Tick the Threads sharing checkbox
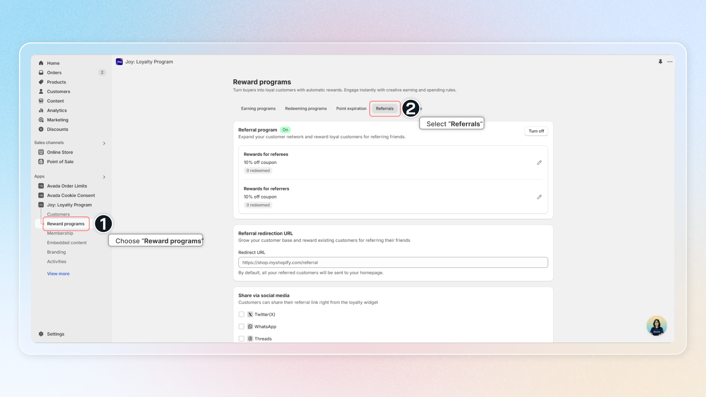Image resolution: width=706 pixels, height=397 pixels. 241,339
